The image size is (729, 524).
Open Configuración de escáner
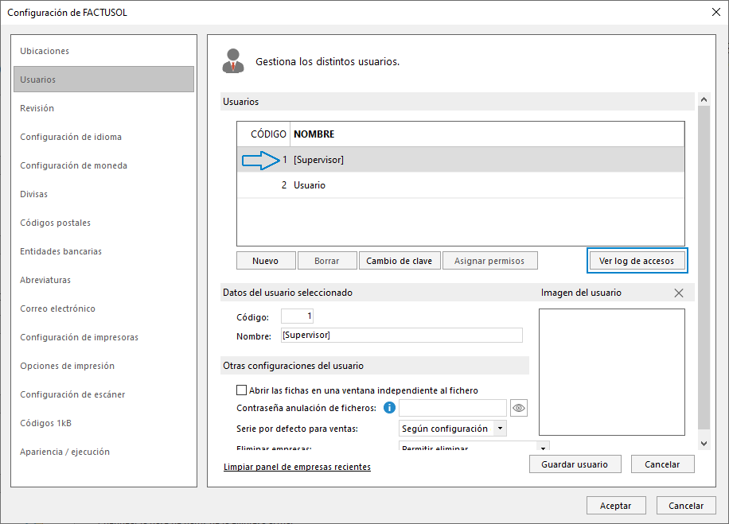pyautogui.click(x=103, y=394)
